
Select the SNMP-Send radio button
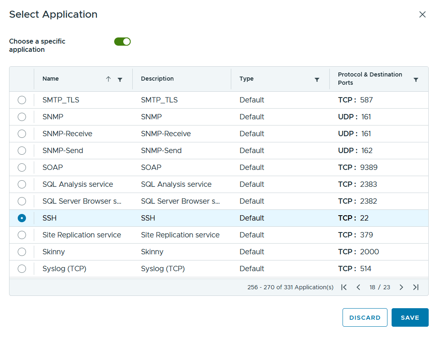click(x=22, y=151)
